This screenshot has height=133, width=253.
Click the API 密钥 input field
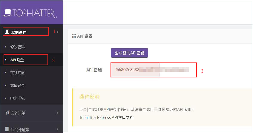[154, 70]
